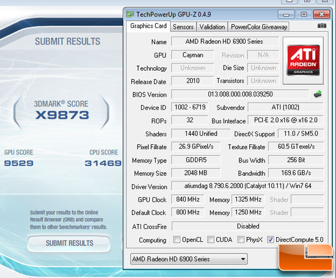Click the empty Shader field beside Default Clock
This screenshot has height=278, width=336.
pyautogui.click(x=307, y=212)
